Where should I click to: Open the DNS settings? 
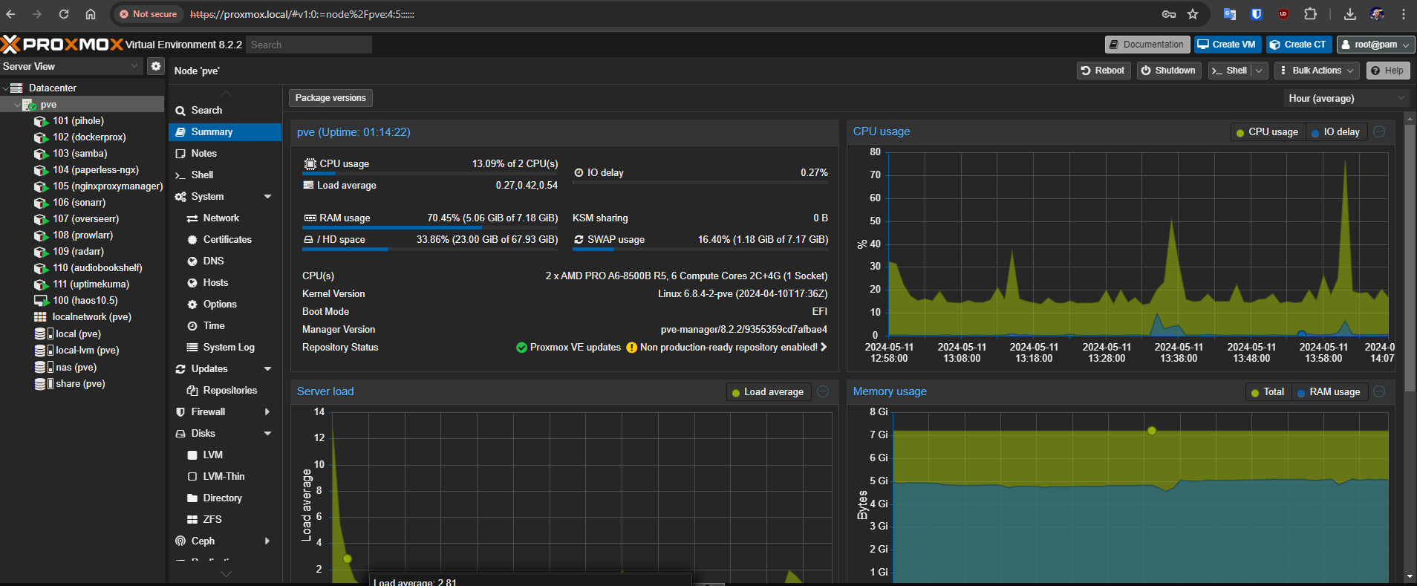coord(225,261)
